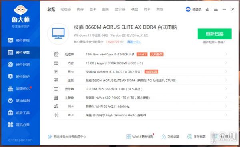240x147 pixels.
Task: Select 硬件参数 sidebar item
Action: point(20,53)
